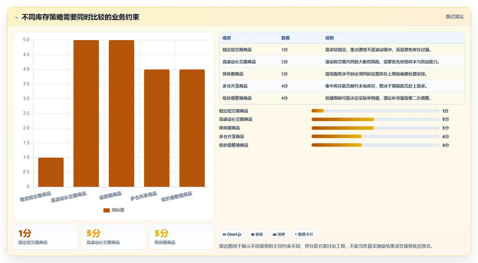
Task: Click description starting 提高服务水平时
Action: (x=376, y=74)
